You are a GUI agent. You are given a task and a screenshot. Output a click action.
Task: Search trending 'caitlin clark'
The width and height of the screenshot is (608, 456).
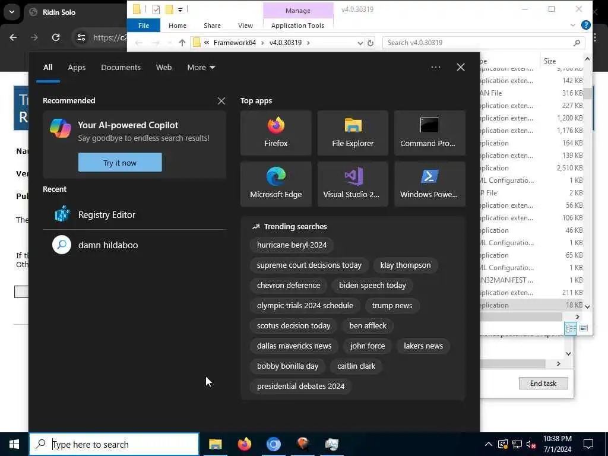point(356,366)
